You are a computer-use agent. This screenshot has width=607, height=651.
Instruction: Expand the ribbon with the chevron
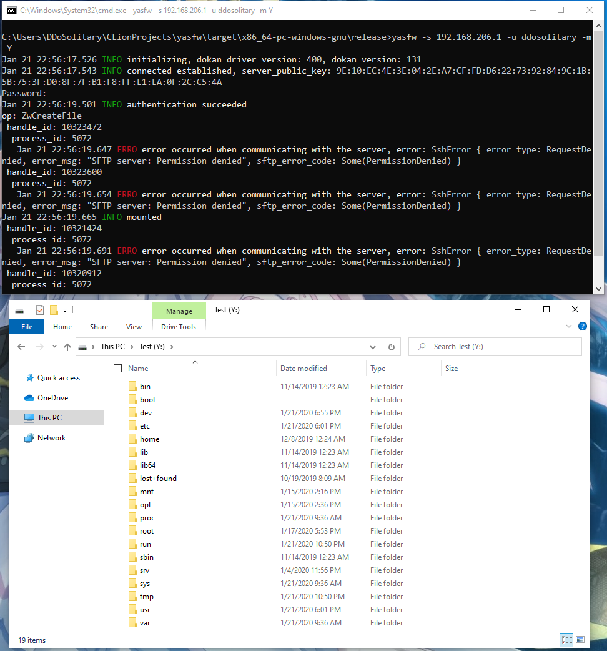pyautogui.click(x=569, y=326)
